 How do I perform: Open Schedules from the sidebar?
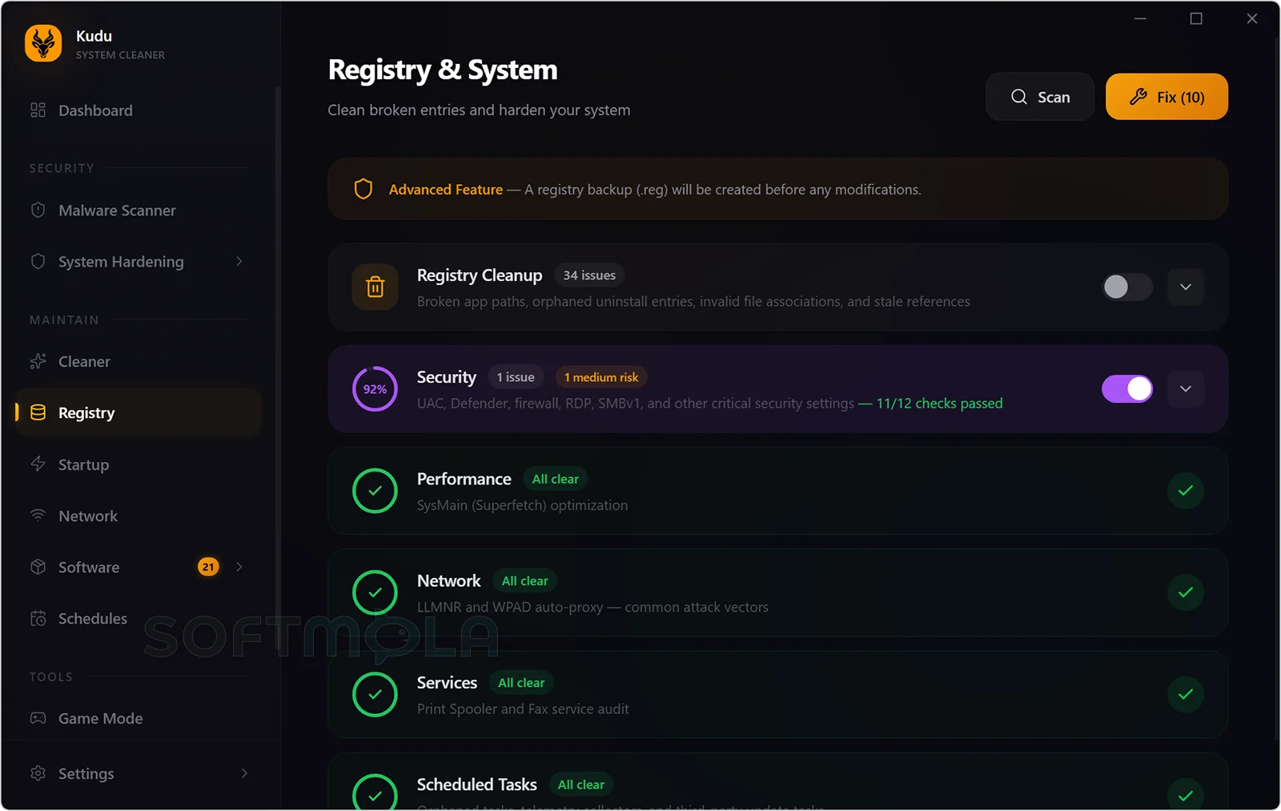pyautogui.click(x=138, y=618)
